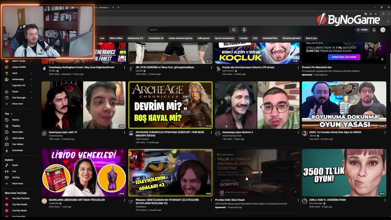Open Live under Explore

point(14,171)
